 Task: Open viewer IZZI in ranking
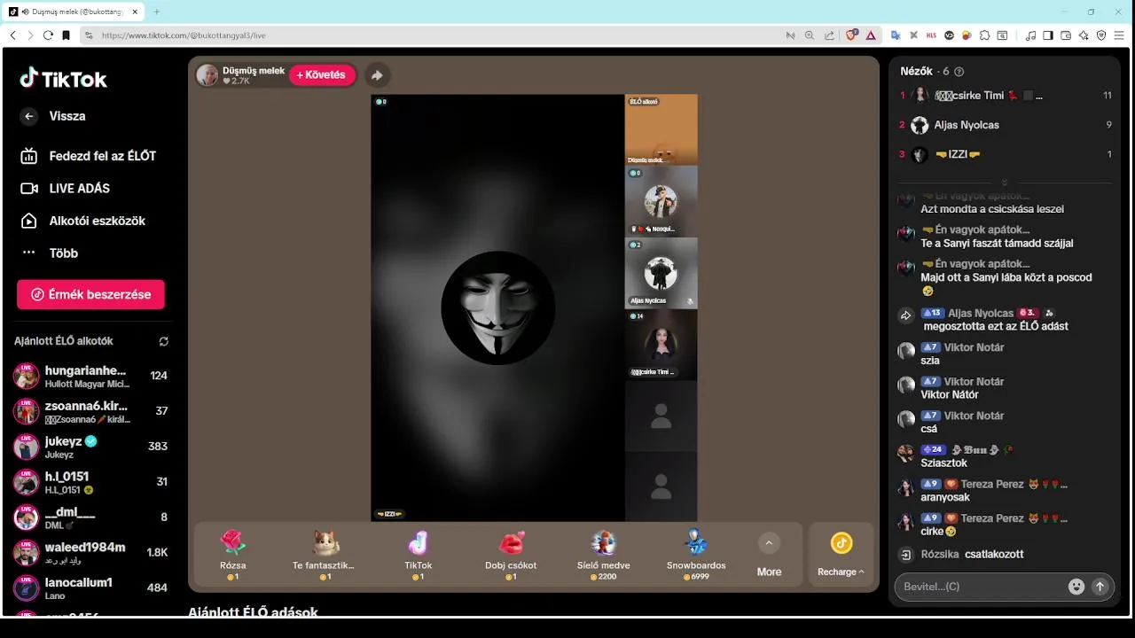tap(1004, 154)
